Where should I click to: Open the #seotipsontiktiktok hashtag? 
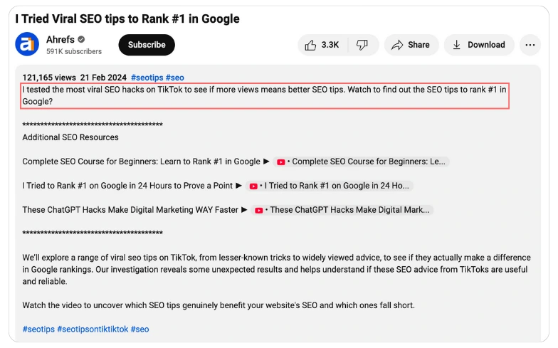click(x=93, y=329)
